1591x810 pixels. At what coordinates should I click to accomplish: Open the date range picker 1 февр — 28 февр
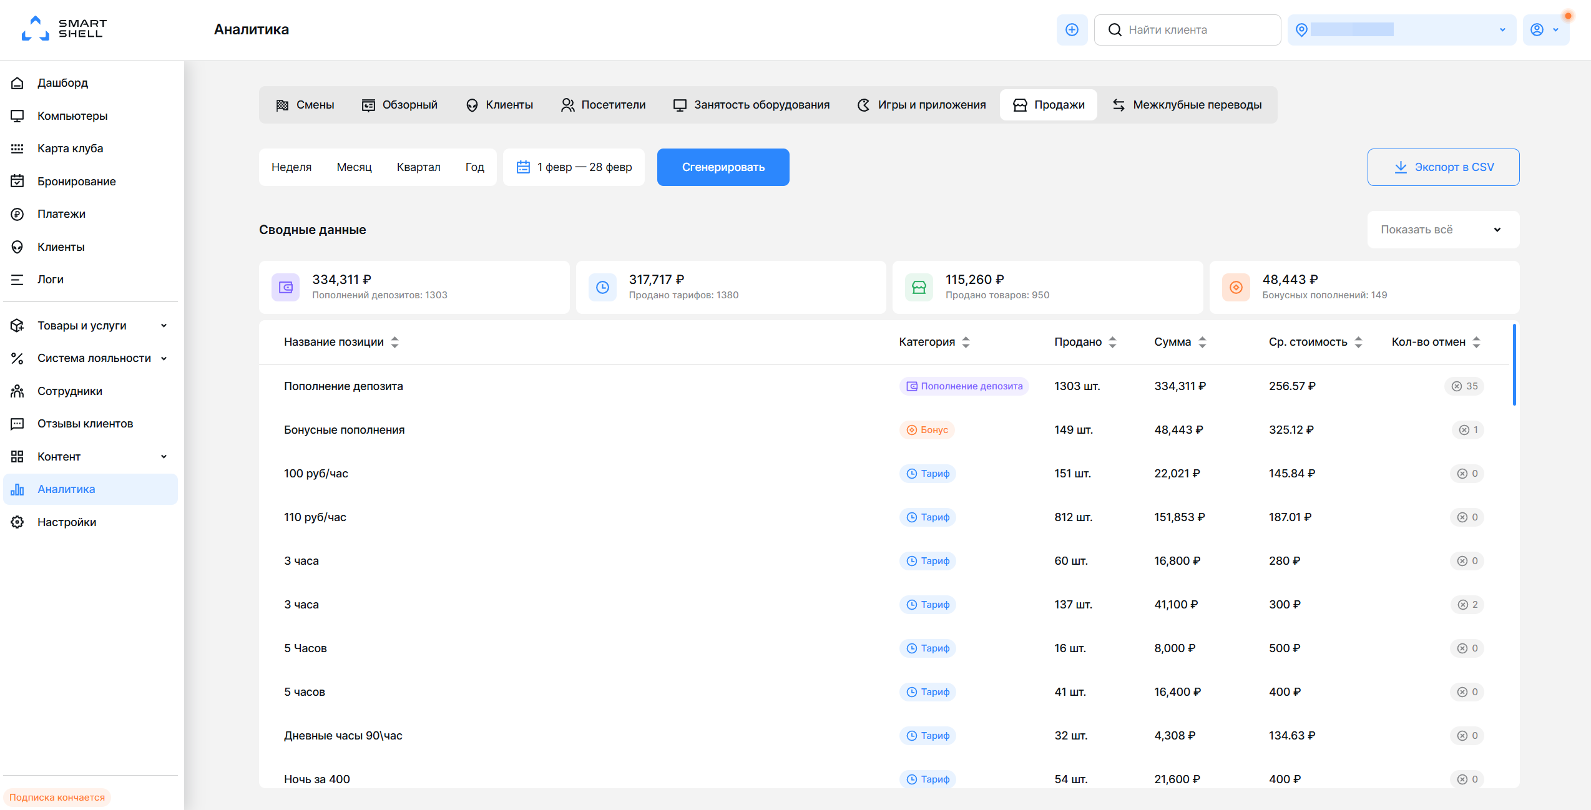pyautogui.click(x=574, y=167)
